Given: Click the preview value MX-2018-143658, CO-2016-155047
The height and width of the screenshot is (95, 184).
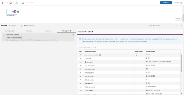Looking at the screenshot, I should point(158,62).
